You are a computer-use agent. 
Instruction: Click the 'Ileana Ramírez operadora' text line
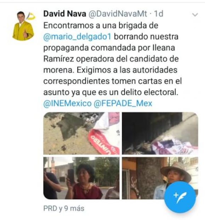[111, 59]
